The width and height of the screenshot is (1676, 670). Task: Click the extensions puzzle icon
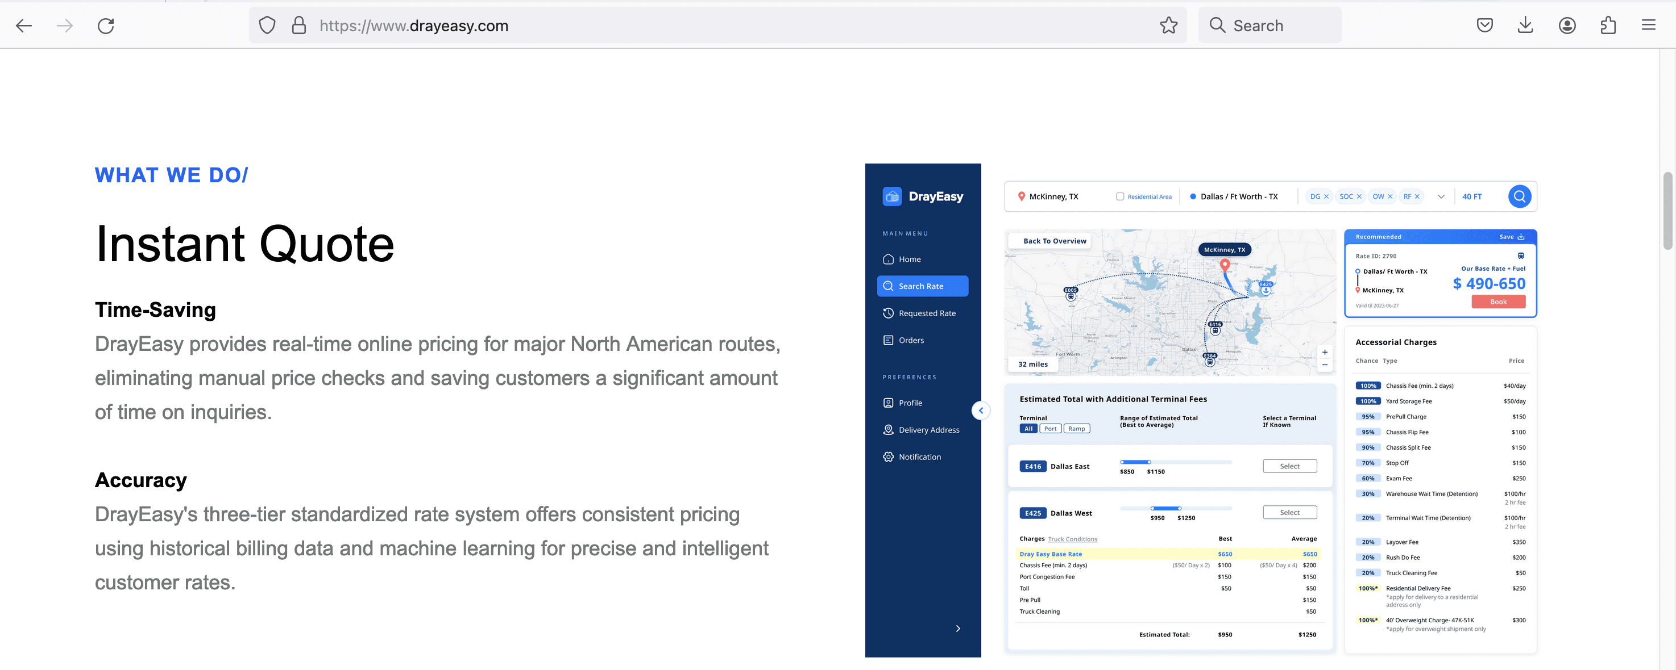pyautogui.click(x=1607, y=26)
